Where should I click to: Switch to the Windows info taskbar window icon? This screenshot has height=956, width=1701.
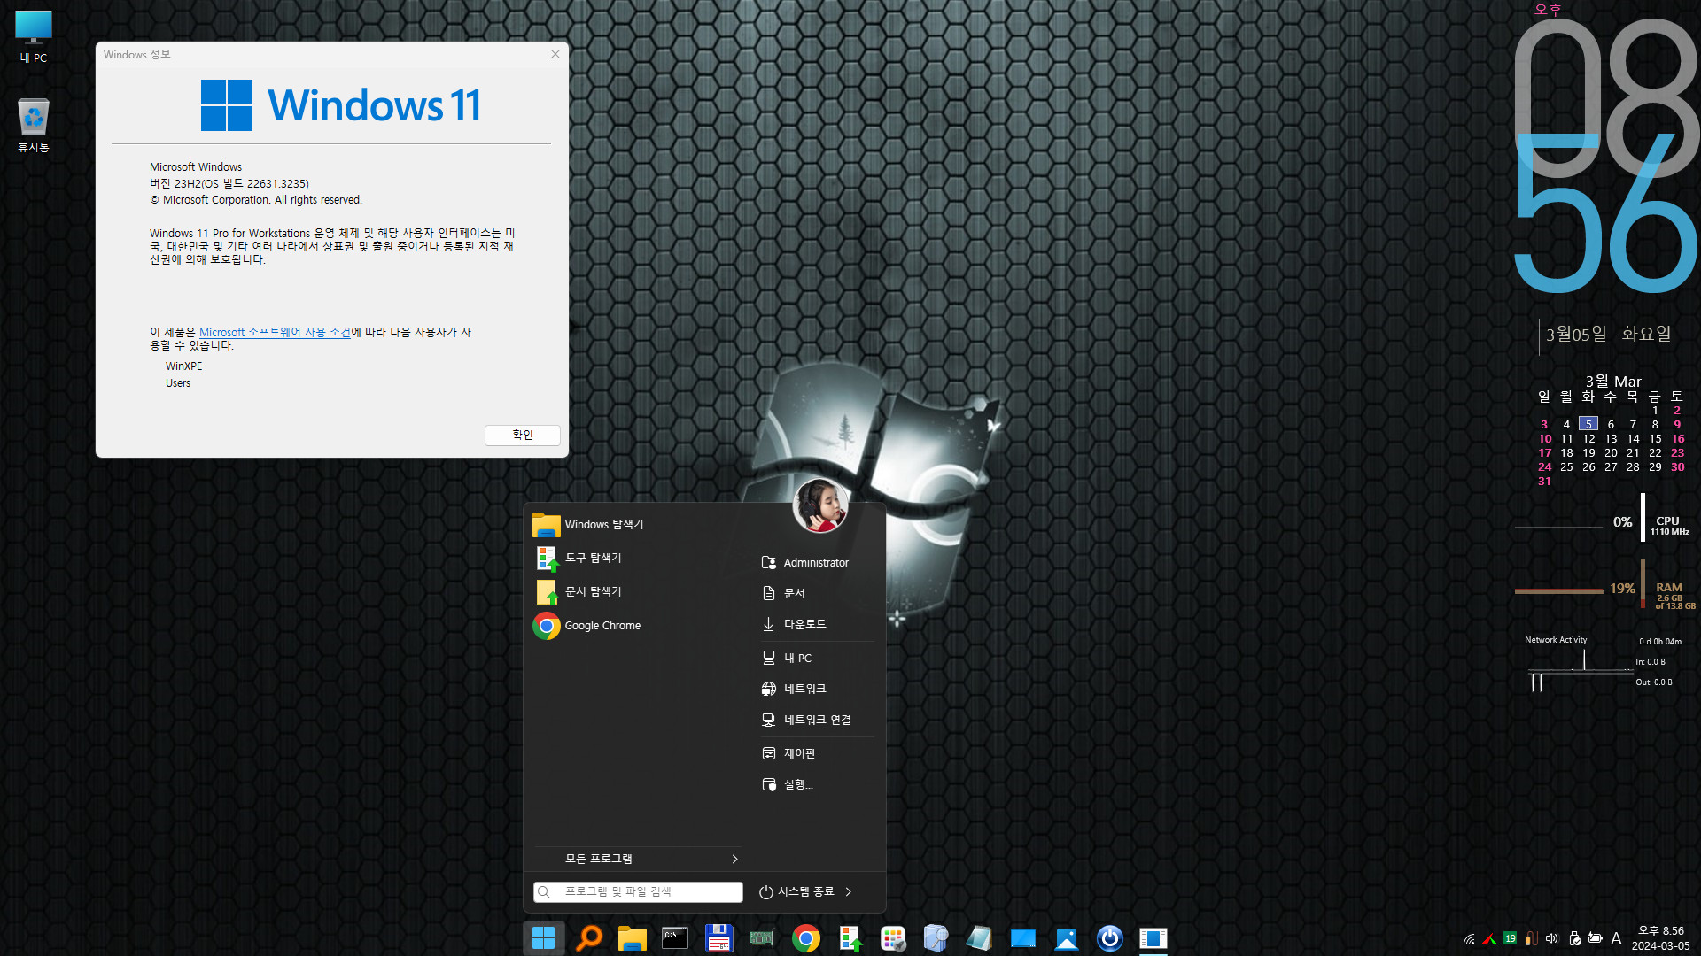tap(1153, 937)
